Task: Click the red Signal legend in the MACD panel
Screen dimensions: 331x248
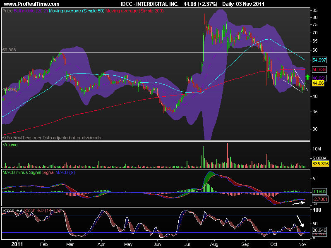Action: coord(48,172)
